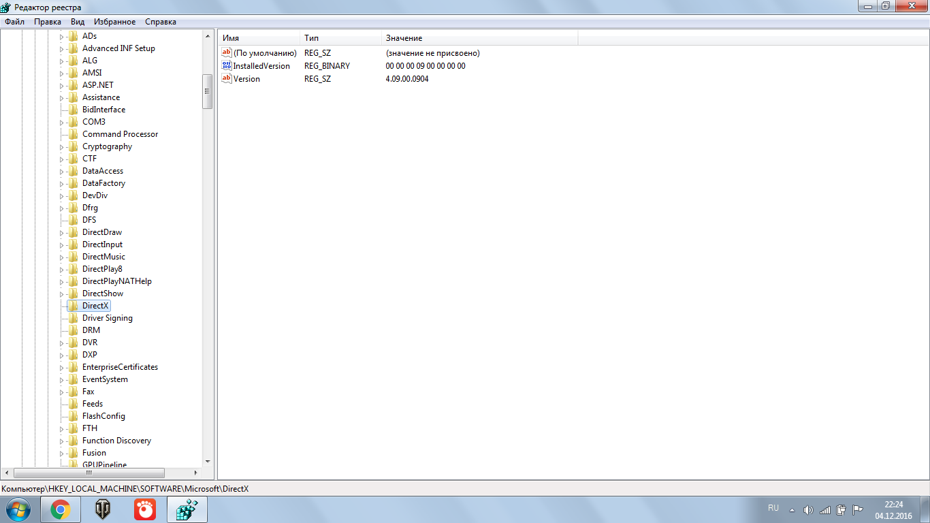Viewport: 930px width, 523px height.
Task: Select the EnterpriseCertificates key
Action: pyautogui.click(x=120, y=367)
